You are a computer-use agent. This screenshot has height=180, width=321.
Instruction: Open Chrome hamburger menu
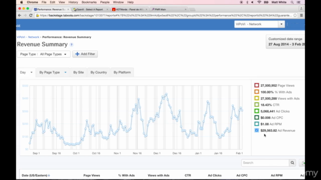click(x=301, y=15)
